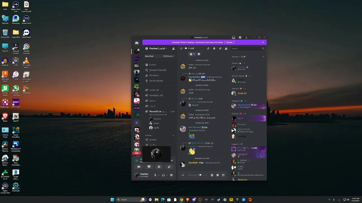Collapse the Activity section chevron in member list
This screenshot has width=362, height=203.
(x=263, y=57)
